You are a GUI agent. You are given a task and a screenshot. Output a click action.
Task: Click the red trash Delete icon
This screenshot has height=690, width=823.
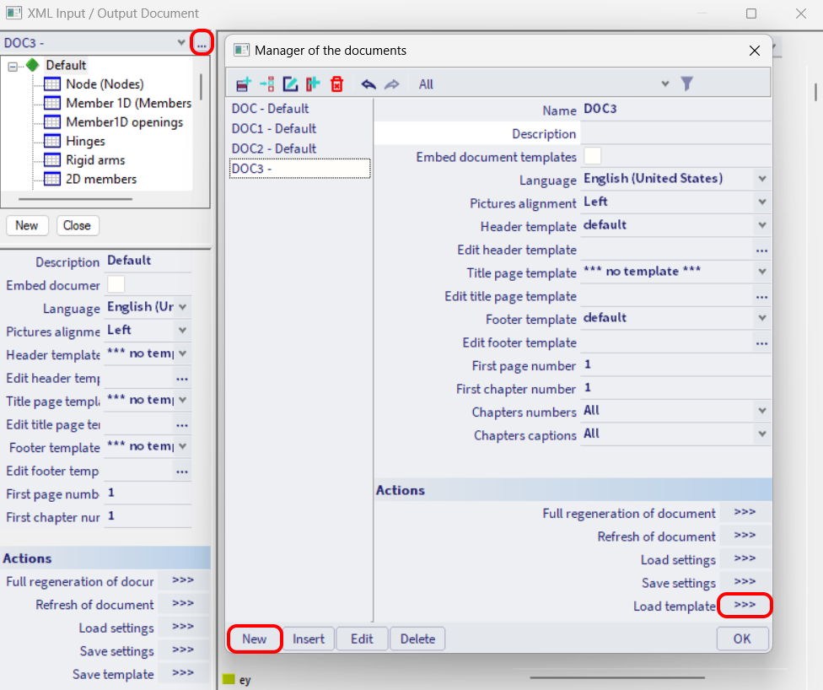point(337,84)
